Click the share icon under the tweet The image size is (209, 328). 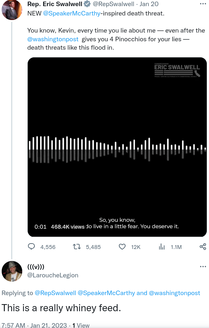203,247
